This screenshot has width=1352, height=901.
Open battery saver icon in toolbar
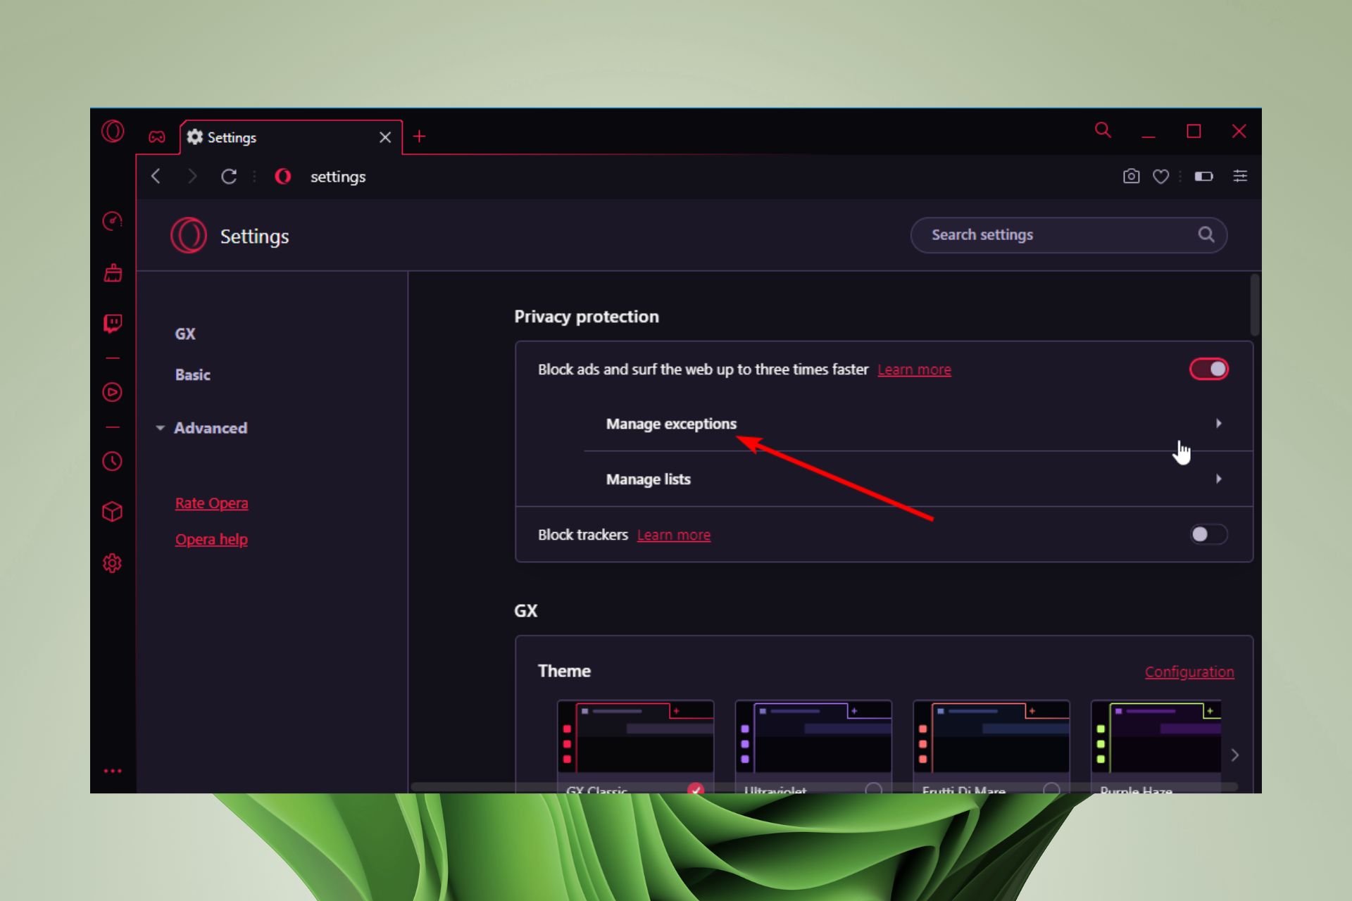[x=1203, y=176]
